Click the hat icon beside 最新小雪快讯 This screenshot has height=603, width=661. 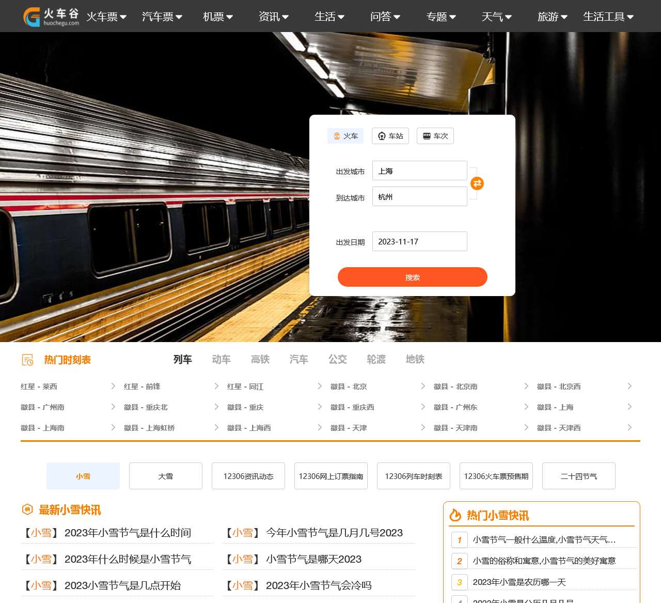[x=27, y=510]
